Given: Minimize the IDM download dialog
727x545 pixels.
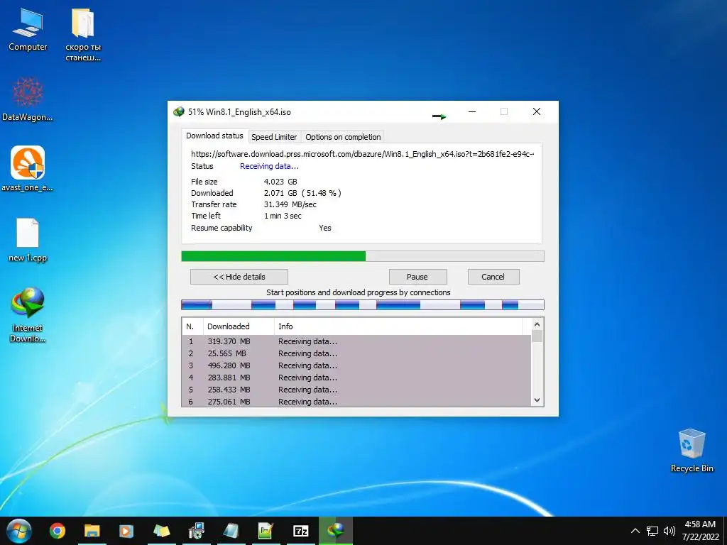Looking at the screenshot, I should coord(472,111).
